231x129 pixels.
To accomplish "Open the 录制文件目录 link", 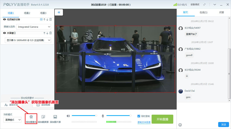I will coord(144,122).
